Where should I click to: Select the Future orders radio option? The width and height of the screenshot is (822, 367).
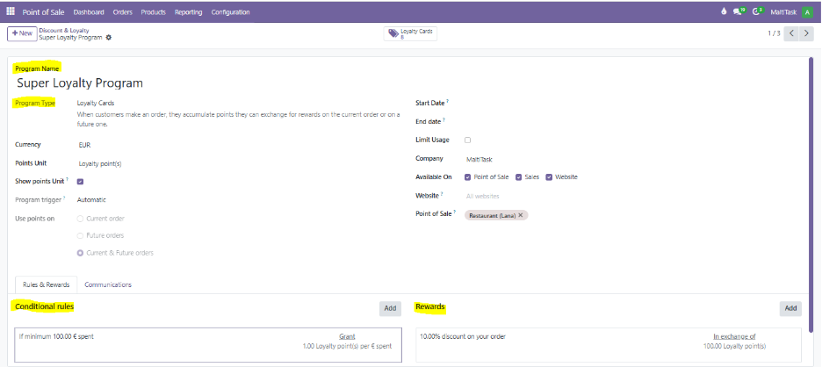82,235
